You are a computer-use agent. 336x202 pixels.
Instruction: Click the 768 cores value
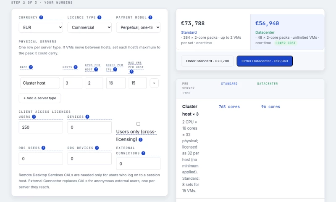pyautogui.click(x=229, y=107)
